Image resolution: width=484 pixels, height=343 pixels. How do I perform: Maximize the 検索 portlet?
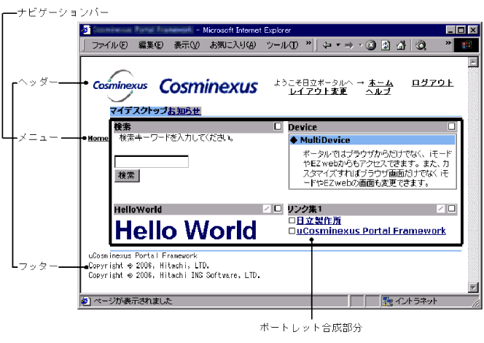pos(278,126)
